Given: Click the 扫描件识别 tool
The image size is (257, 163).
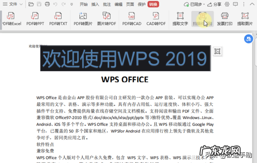Looking at the screenshot, I should pyautogui.click(x=203, y=19).
